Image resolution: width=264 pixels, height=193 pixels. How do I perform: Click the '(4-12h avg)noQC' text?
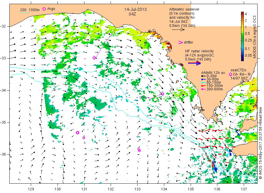tap(199, 55)
